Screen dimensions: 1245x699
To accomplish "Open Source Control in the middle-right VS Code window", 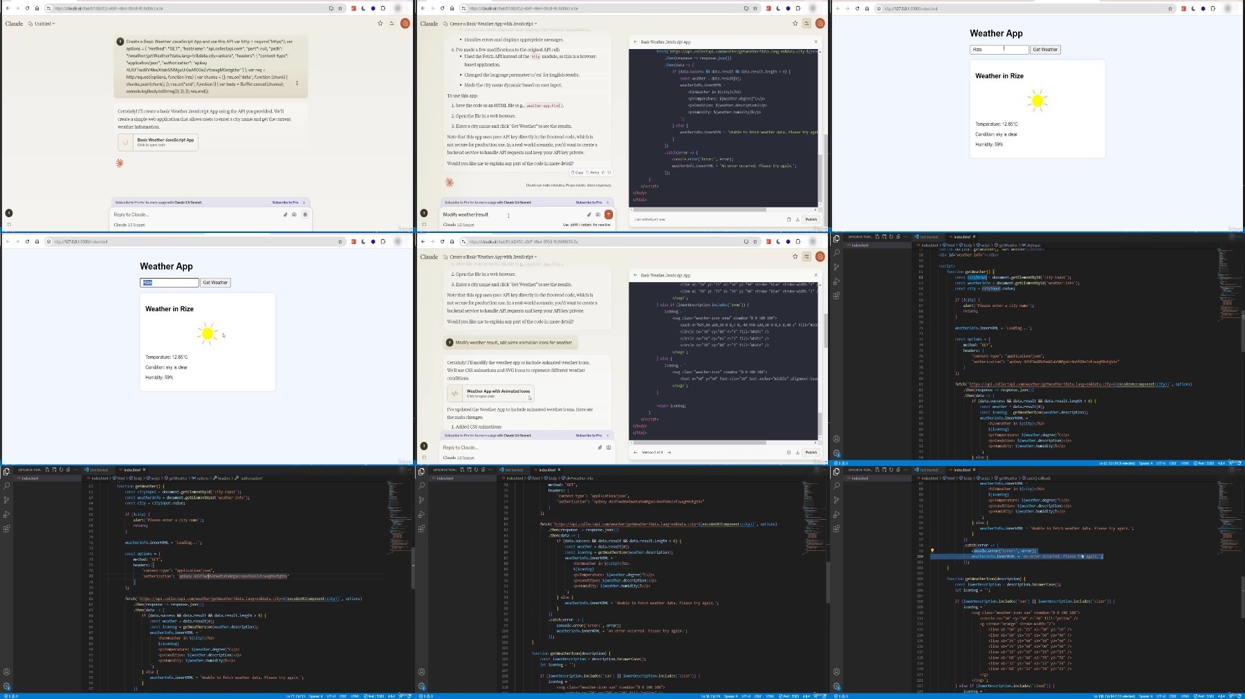I will point(836,267).
